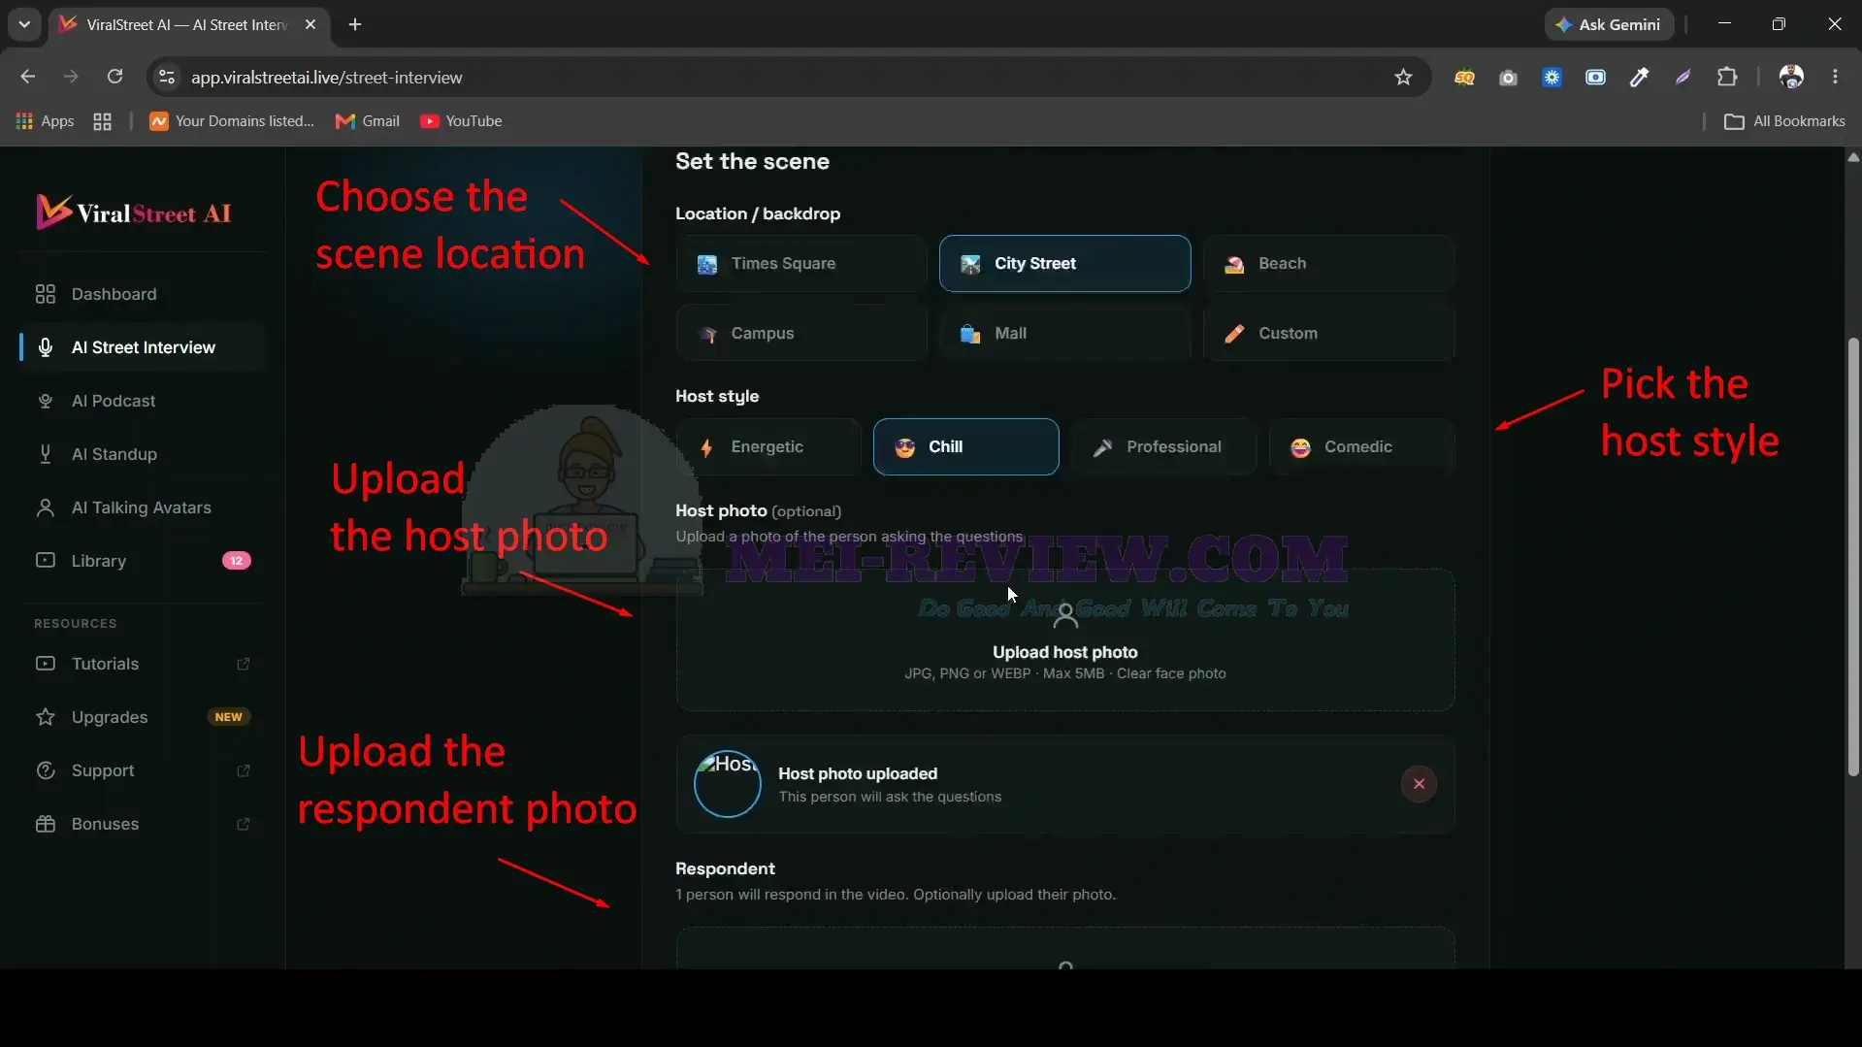
Task: Open a new browser tab
Action: 355,24
